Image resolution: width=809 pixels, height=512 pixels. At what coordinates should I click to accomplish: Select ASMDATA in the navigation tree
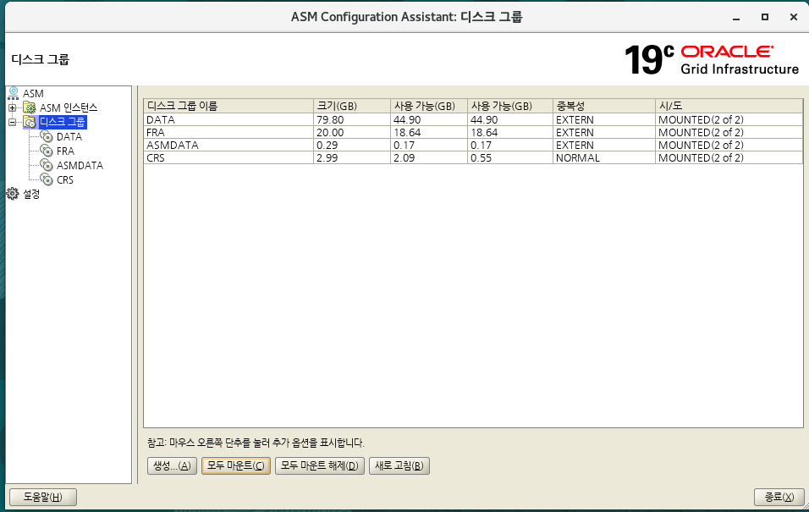pyautogui.click(x=80, y=166)
